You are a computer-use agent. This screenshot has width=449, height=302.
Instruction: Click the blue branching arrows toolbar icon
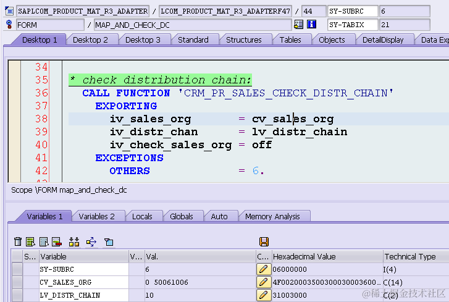click(91, 242)
